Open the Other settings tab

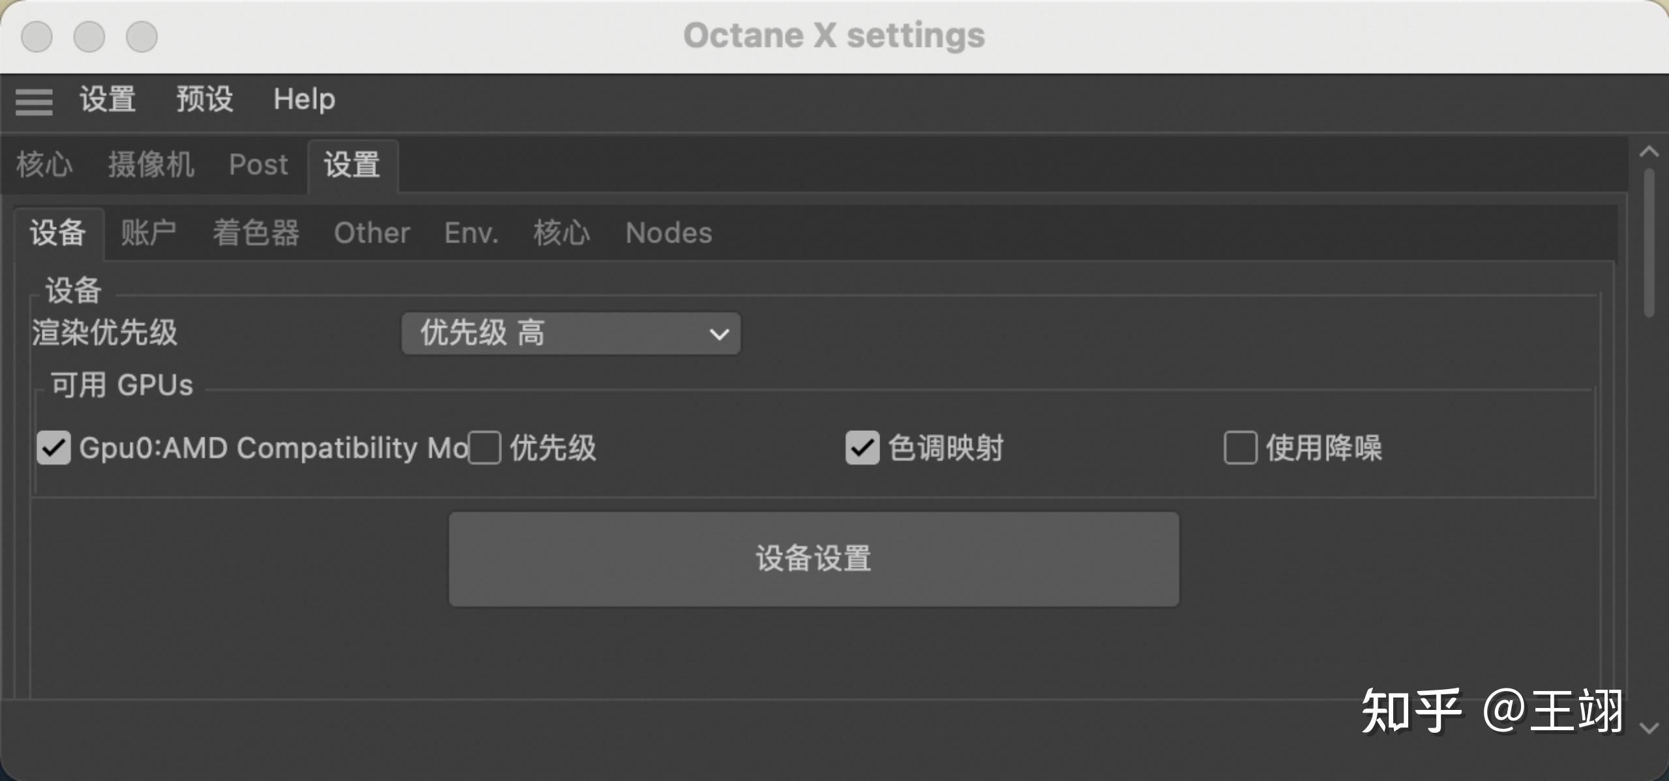372,233
